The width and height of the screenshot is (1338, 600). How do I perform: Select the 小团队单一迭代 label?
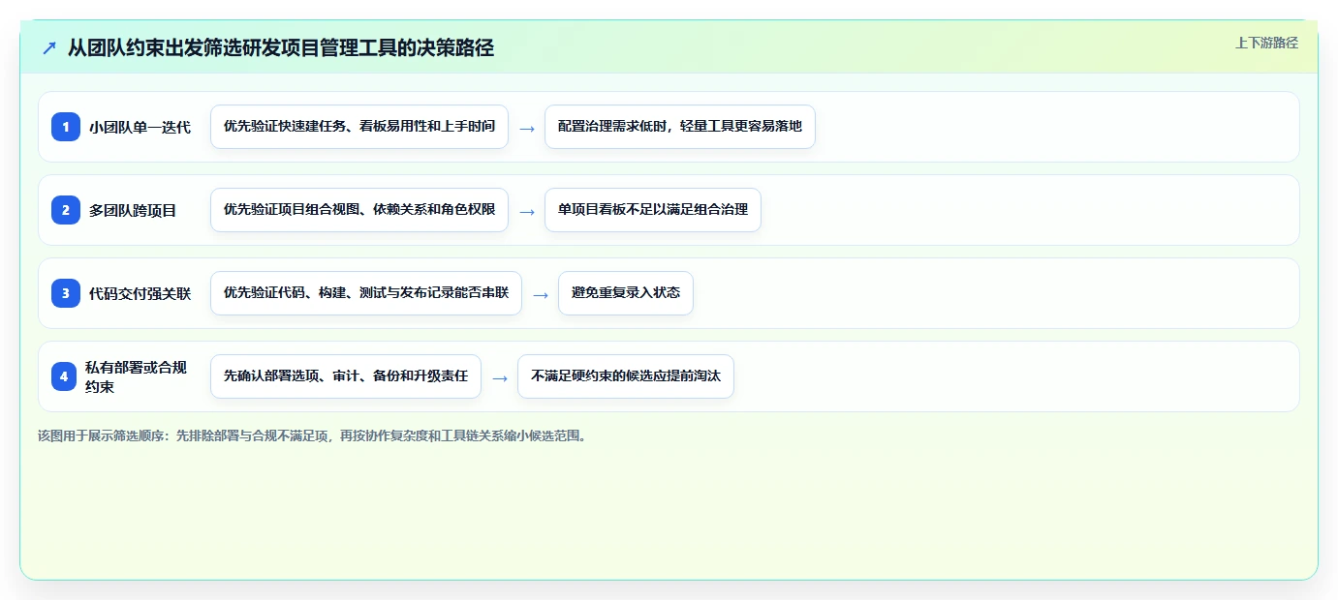point(140,127)
